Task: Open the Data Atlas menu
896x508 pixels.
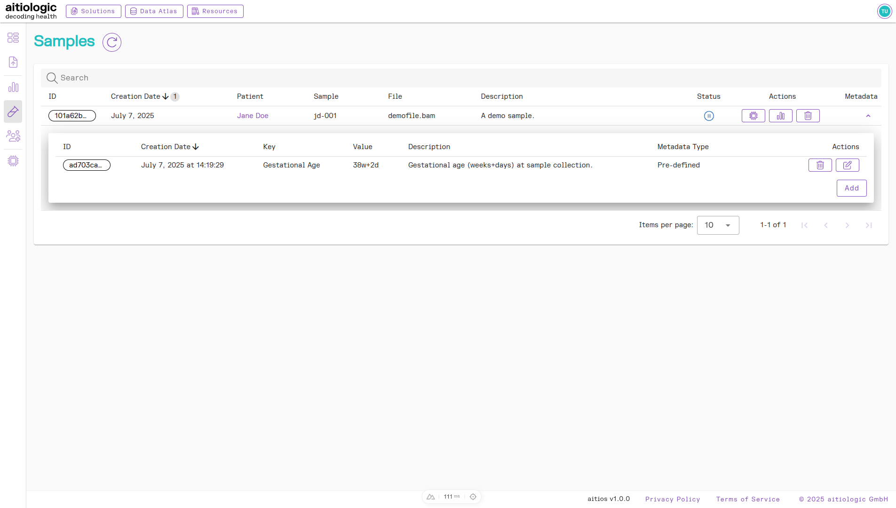Action: click(x=154, y=11)
